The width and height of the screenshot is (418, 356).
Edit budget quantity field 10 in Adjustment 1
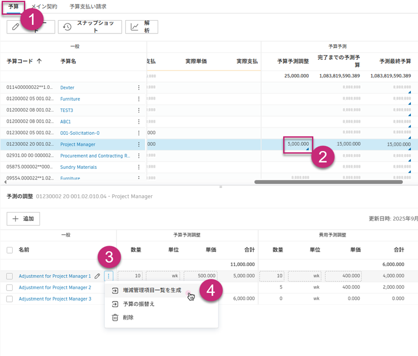[x=130, y=276]
